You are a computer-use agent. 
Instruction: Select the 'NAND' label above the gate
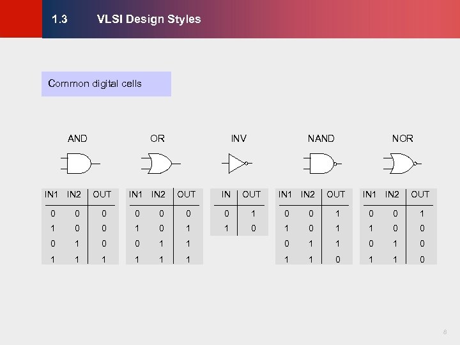click(x=321, y=139)
